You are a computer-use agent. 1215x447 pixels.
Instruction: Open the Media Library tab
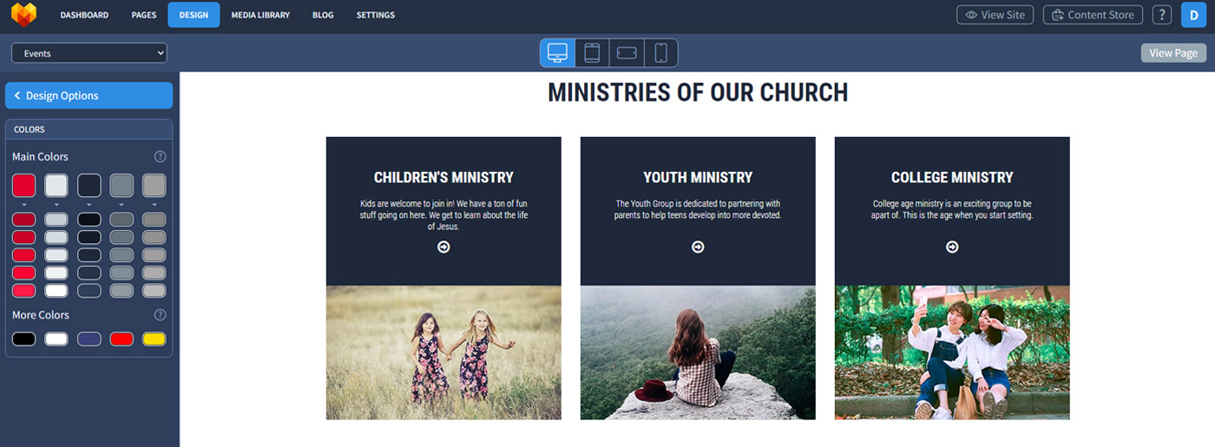point(260,15)
